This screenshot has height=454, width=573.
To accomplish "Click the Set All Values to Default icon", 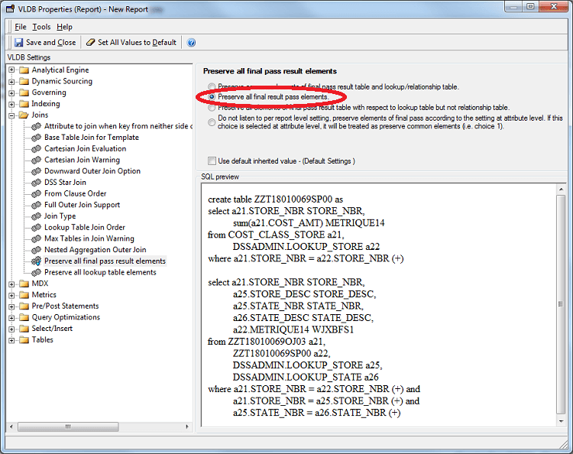I will coord(91,43).
